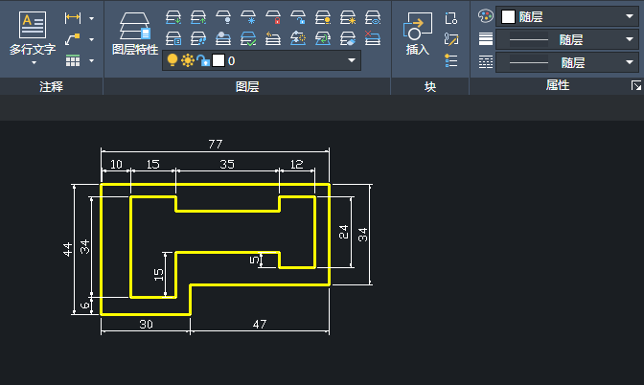Viewport: 644px width, 385px height.
Task: Click the block editor pencil icon
Action: pos(451,39)
